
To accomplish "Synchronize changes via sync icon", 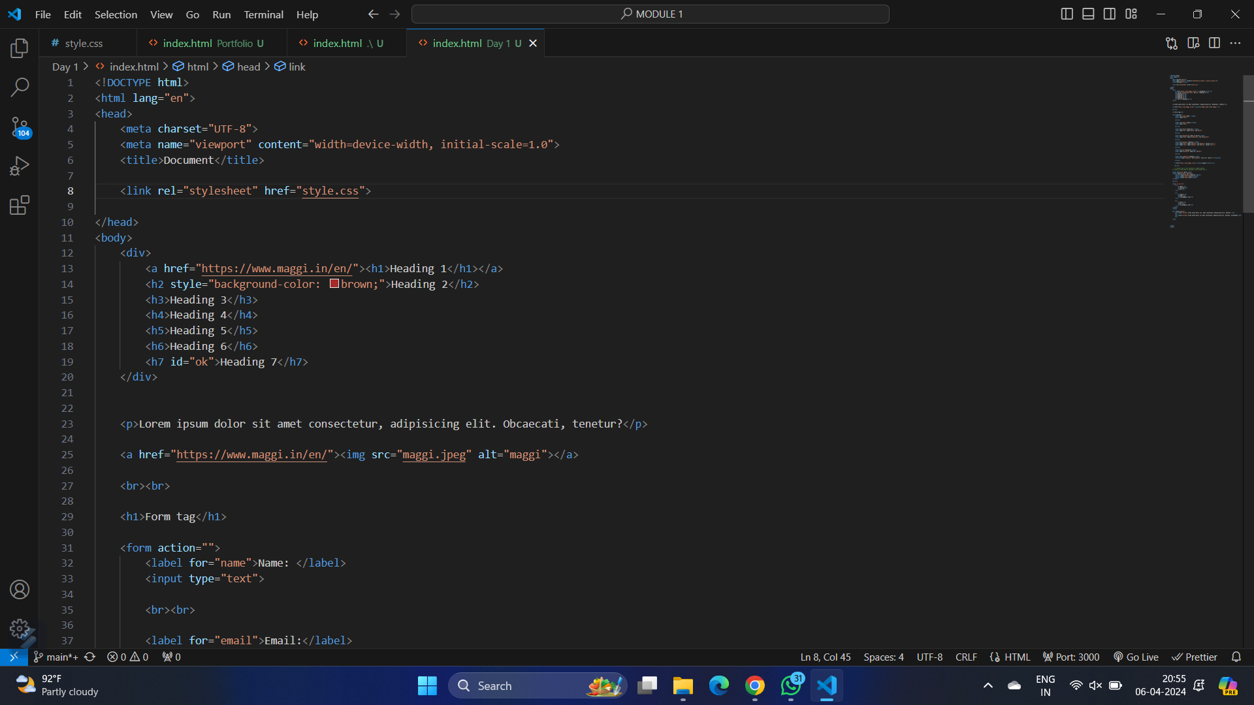I will [90, 657].
